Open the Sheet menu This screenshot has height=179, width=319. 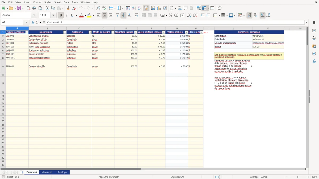57,2
